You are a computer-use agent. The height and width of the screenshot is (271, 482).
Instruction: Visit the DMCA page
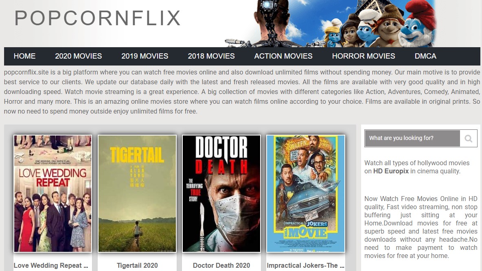tap(425, 56)
